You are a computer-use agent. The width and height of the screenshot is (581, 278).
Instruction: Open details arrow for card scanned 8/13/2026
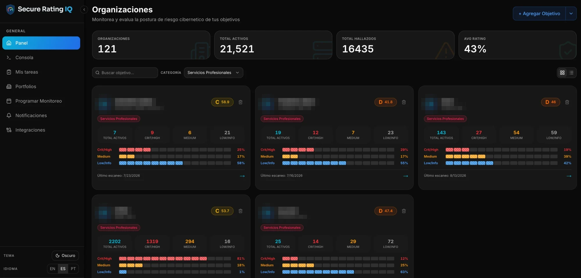pyautogui.click(x=569, y=176)
